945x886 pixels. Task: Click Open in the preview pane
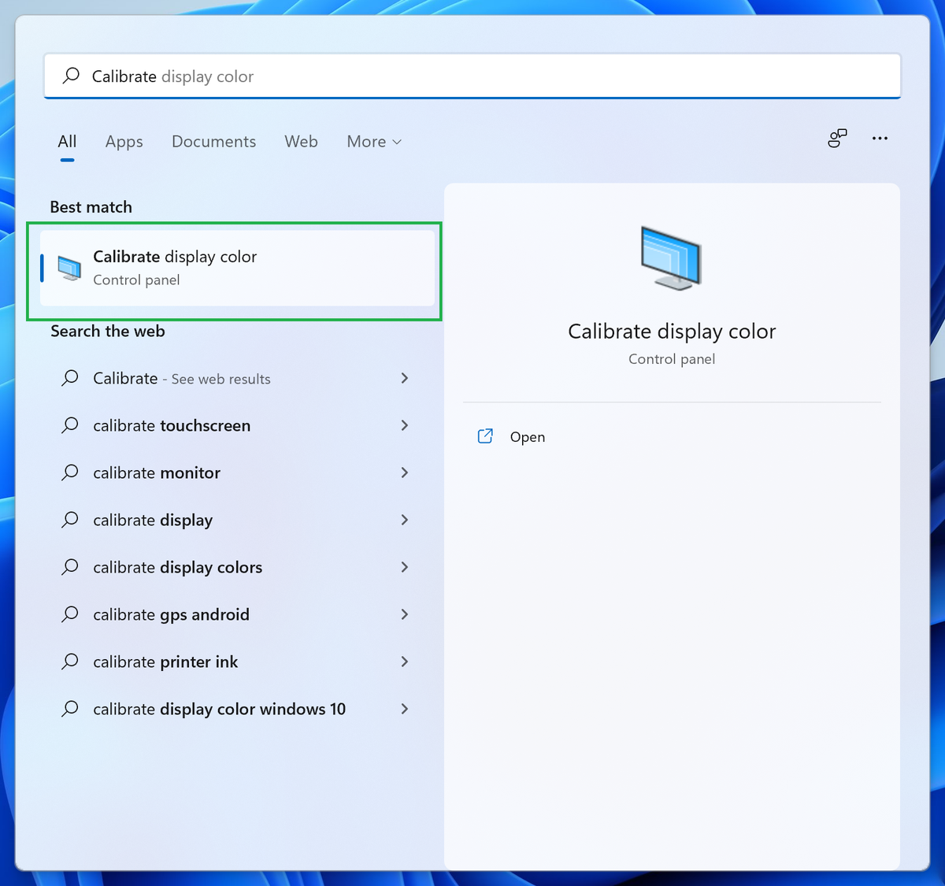pos(527,436)
